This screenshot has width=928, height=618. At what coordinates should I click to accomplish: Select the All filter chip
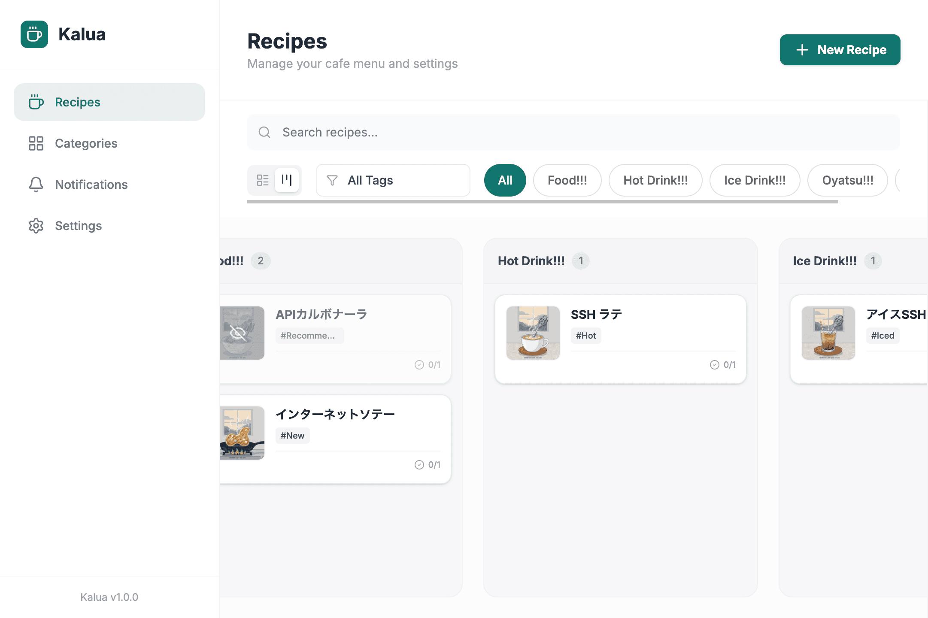coord(505,180)
